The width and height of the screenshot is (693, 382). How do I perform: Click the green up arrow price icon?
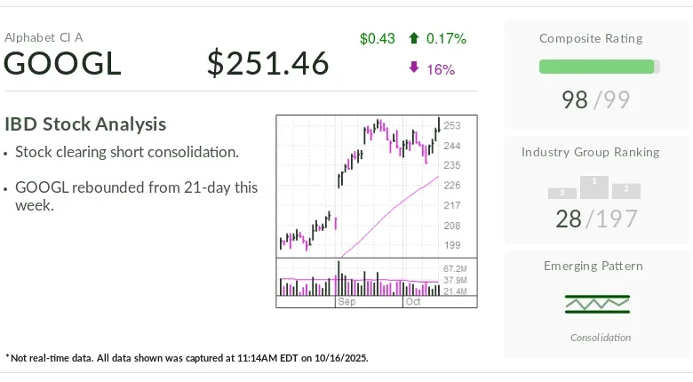(x=414, y=38)
